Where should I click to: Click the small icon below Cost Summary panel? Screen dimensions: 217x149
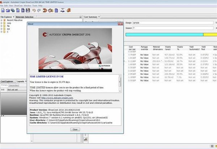point(86,139)
